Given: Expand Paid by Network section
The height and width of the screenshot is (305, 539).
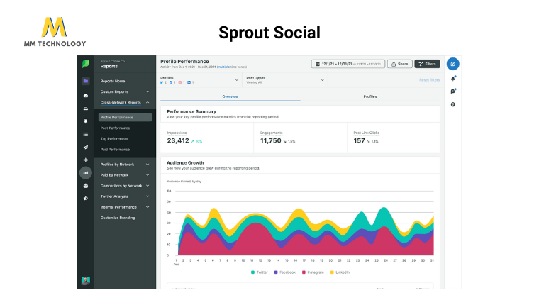Looking at the screenshot, I should [125, 175].
